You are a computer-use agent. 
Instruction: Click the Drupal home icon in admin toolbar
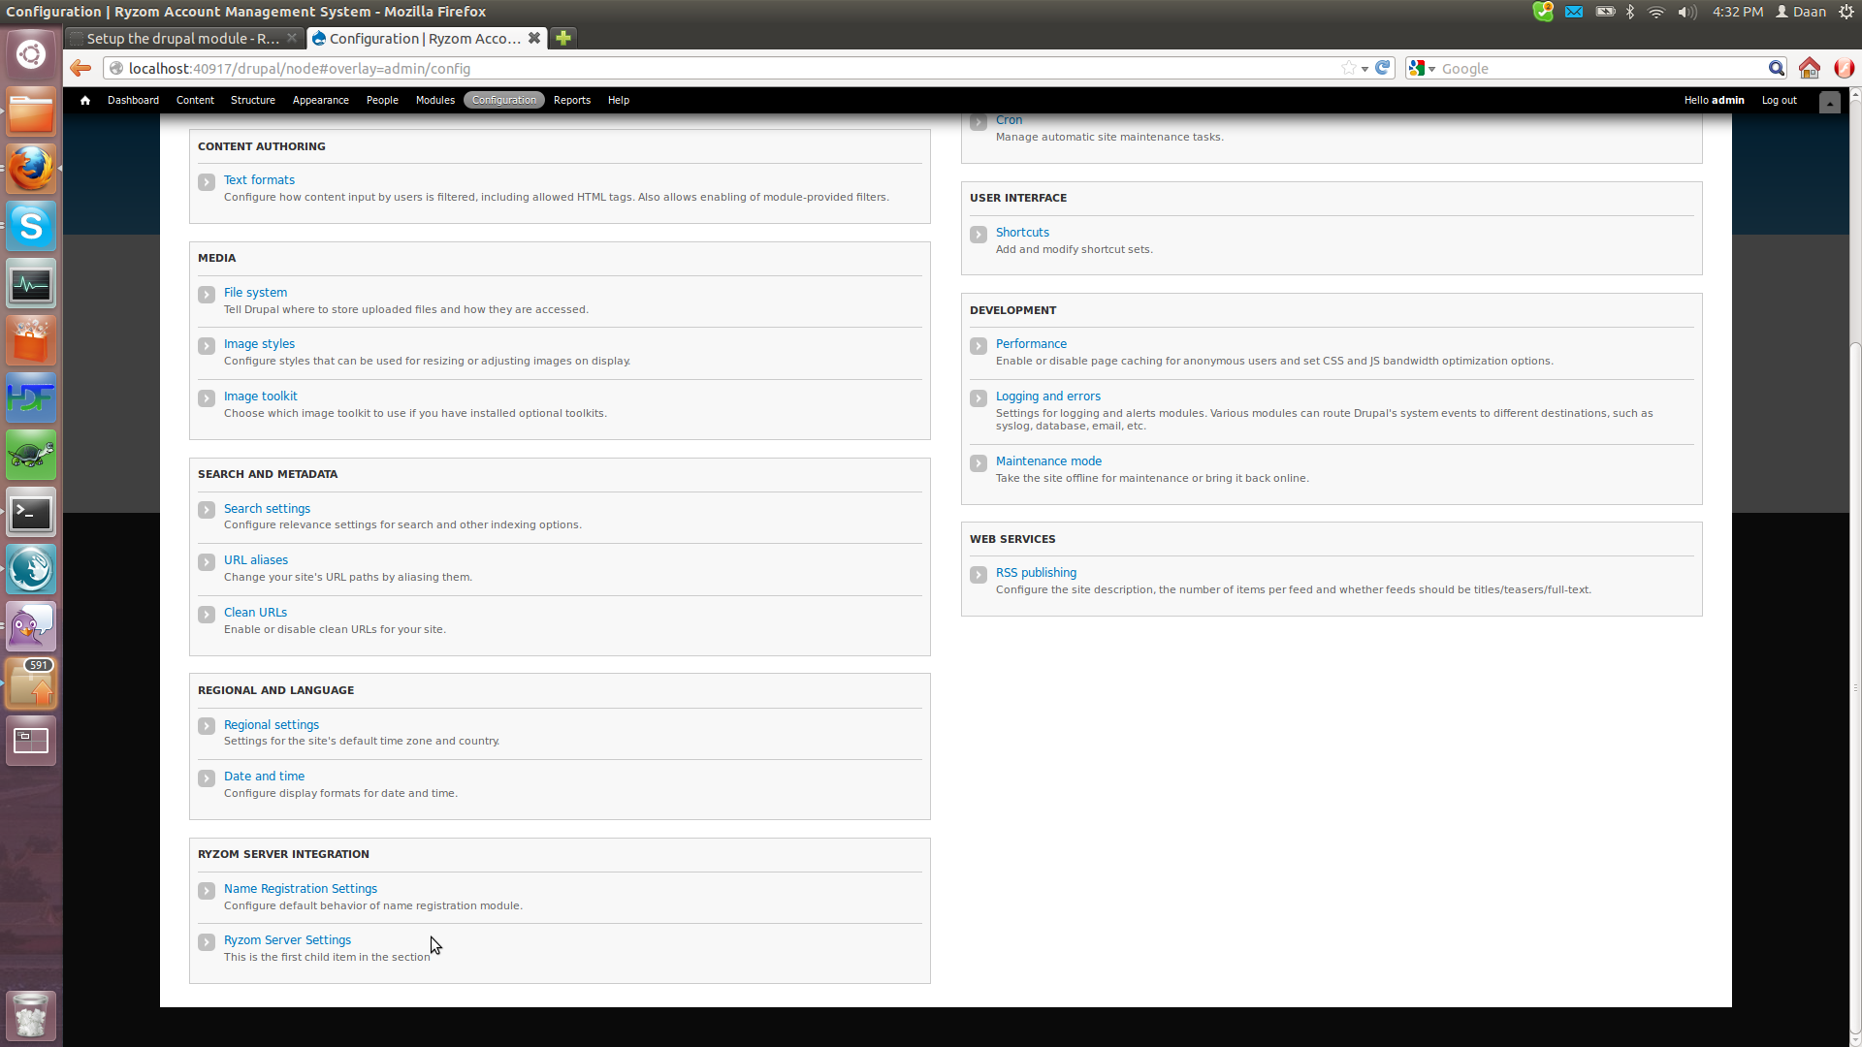85,100
